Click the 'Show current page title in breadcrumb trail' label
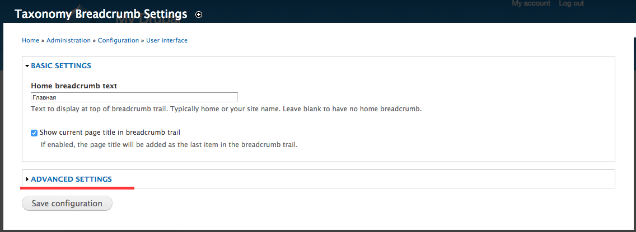This screenshot has width=636, height=232. [x=110, y=132]
